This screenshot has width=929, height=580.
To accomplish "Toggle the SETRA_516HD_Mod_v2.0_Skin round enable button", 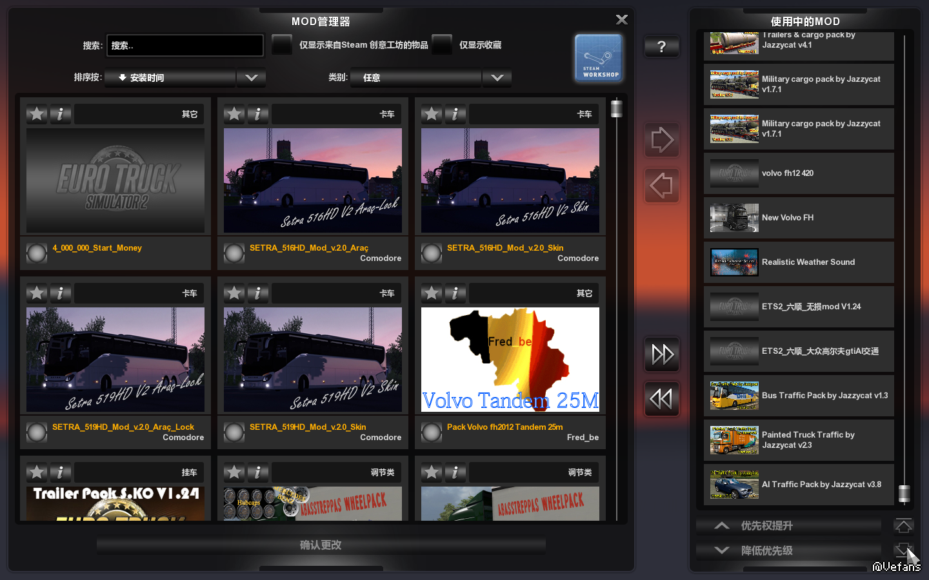I will (432, 253).
